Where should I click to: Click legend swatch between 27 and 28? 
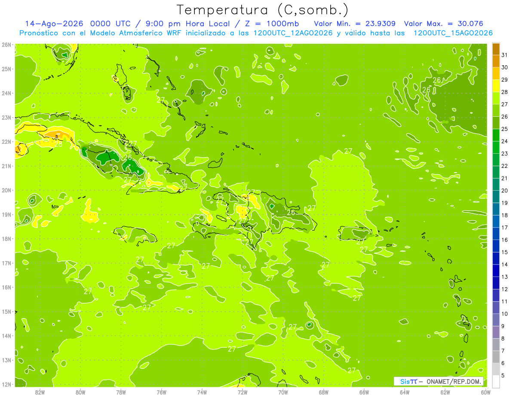point(496,98)
